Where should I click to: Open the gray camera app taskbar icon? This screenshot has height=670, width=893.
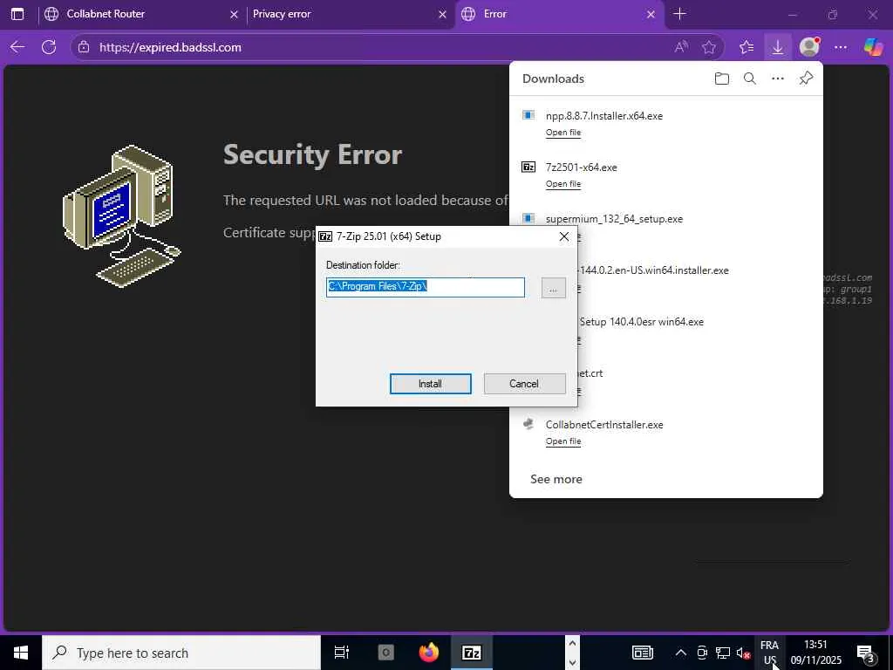click(x=385, y=653)
